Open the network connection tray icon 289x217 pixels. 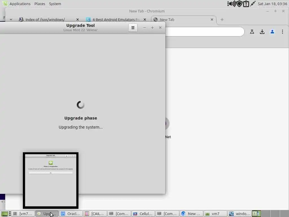tap(253, 4)
